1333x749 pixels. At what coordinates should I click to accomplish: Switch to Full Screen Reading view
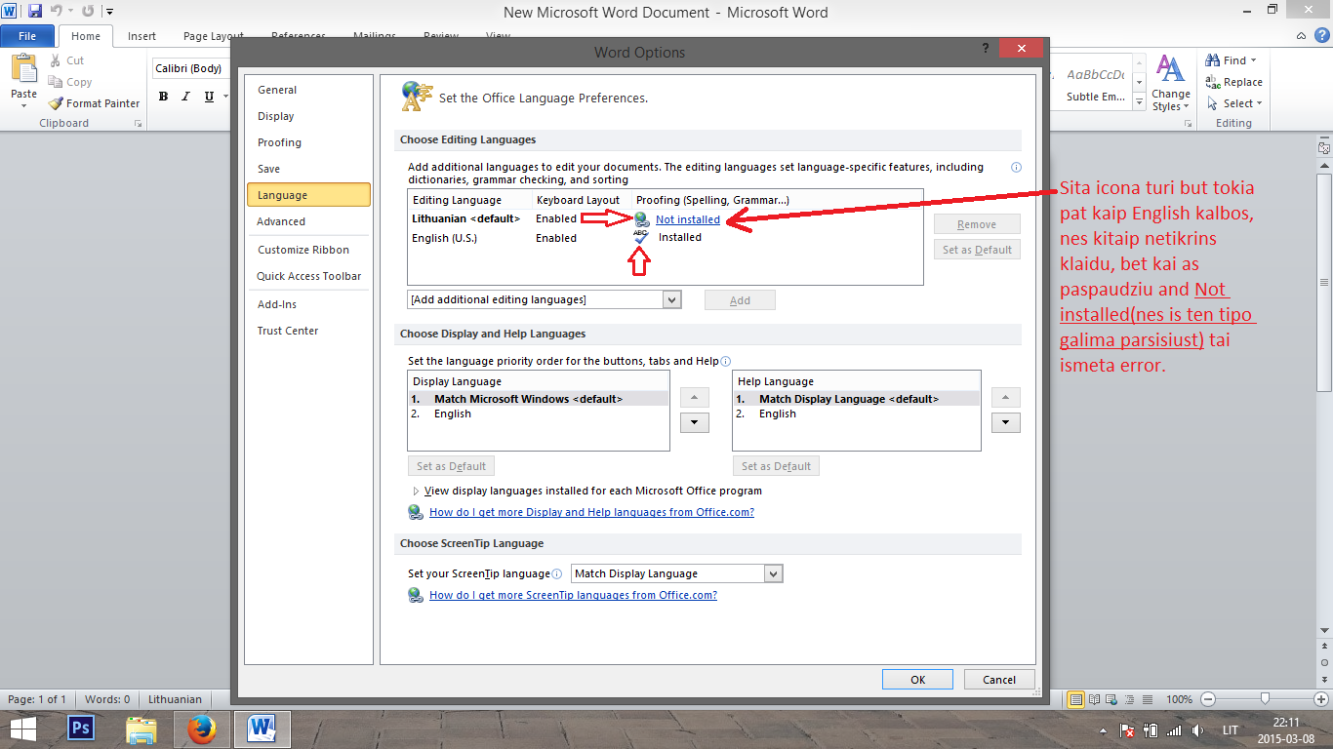coord(1094,699)
